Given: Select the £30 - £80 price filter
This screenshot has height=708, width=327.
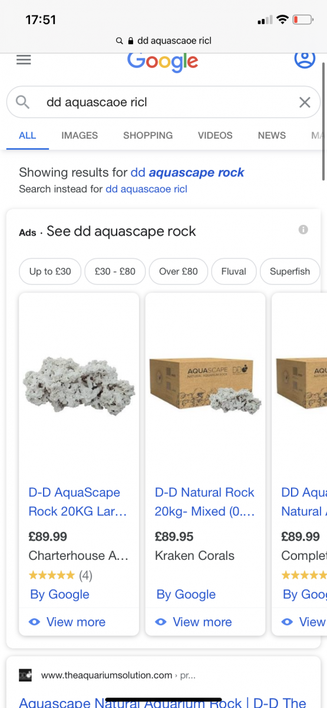Looking at the screenshot, I should 115,271.
